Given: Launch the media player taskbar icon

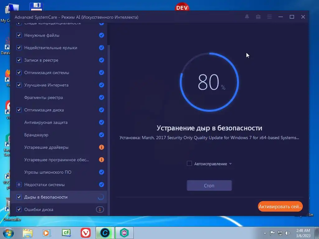Looking at the screenshot, I should point(47,233).
